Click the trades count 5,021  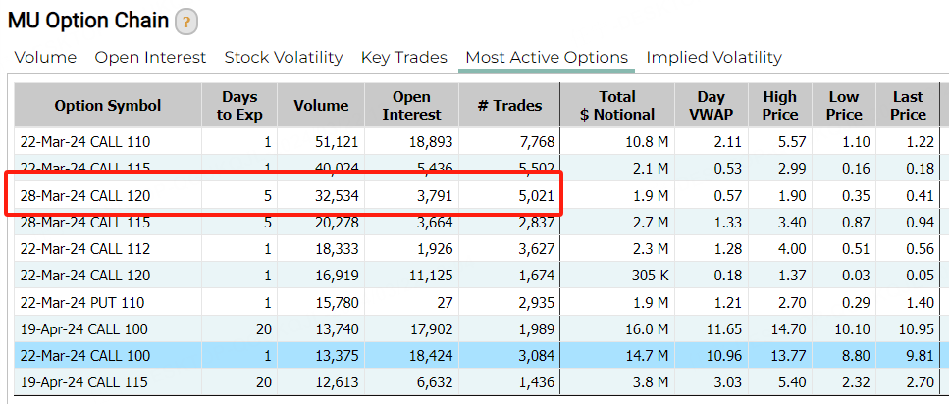[536, 196]
